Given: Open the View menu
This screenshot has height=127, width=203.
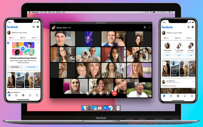Looking at the screenshot, I should 50,12.
